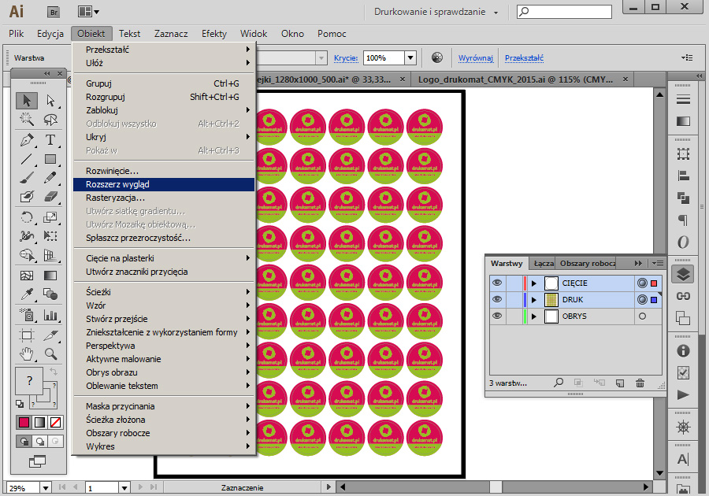709x496 pixels.
Task: Select the Magic Wand tool
Action: pos(27,119)
